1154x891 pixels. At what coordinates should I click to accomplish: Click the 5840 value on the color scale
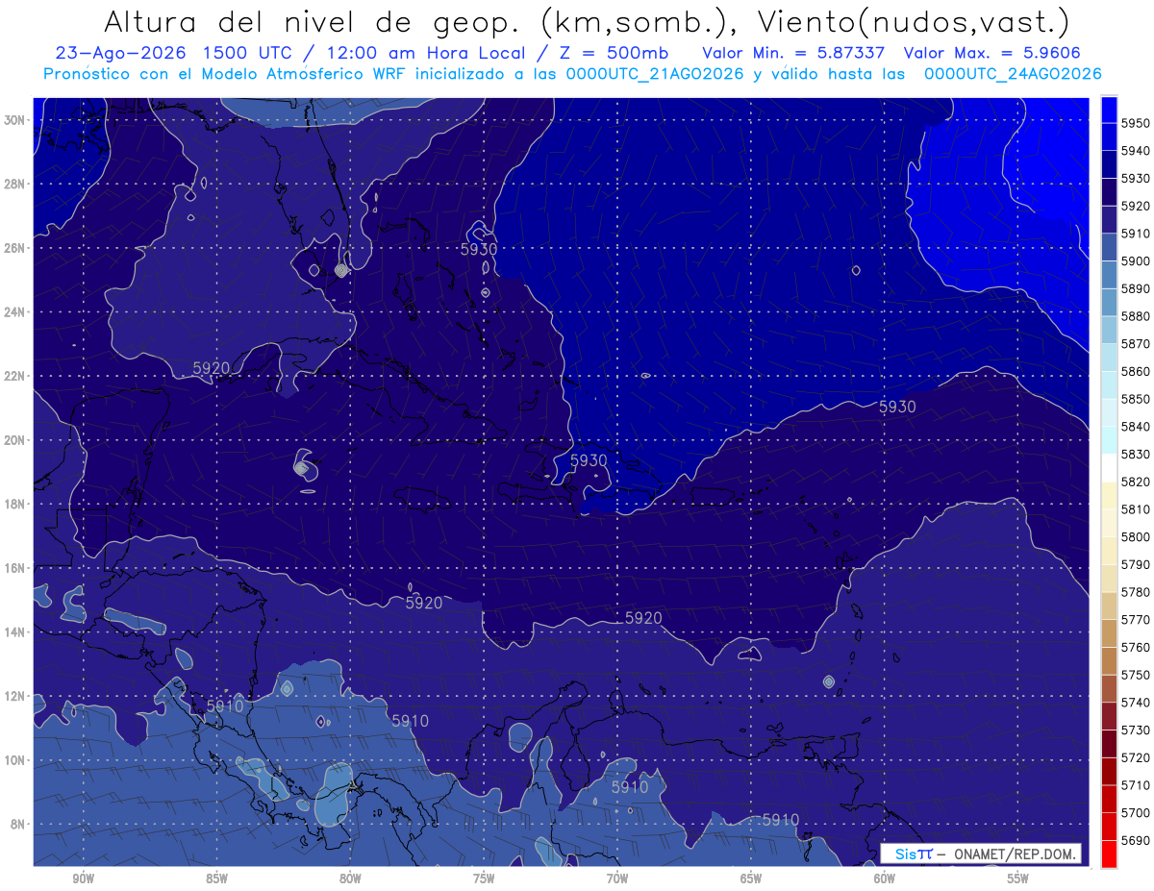[1136, 426]
